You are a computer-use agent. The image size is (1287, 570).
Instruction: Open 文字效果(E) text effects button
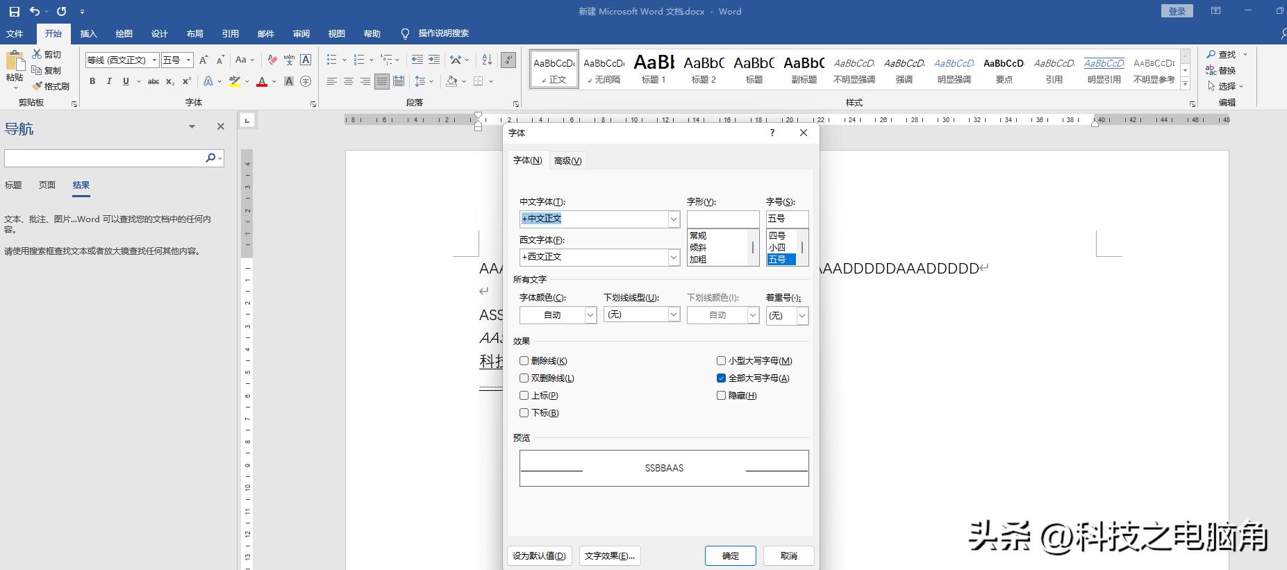[x=610, y=555]
